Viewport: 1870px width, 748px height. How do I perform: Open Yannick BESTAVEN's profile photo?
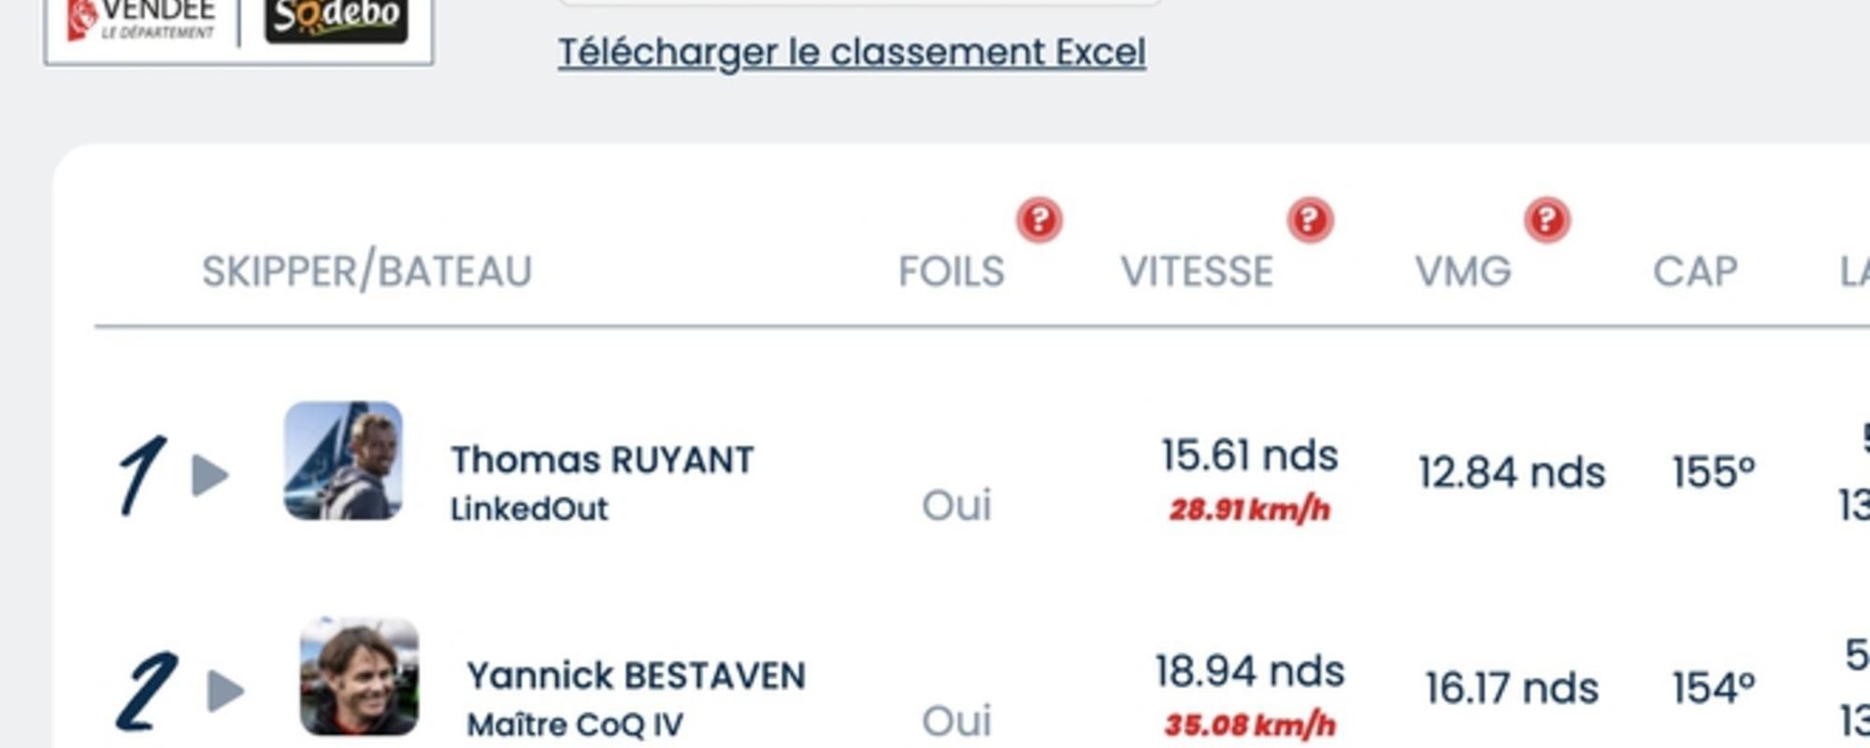(x=359, y=676)
